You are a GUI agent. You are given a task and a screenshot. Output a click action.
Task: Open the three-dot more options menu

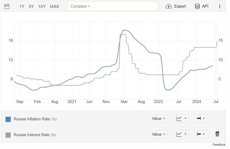coord(219,6)
